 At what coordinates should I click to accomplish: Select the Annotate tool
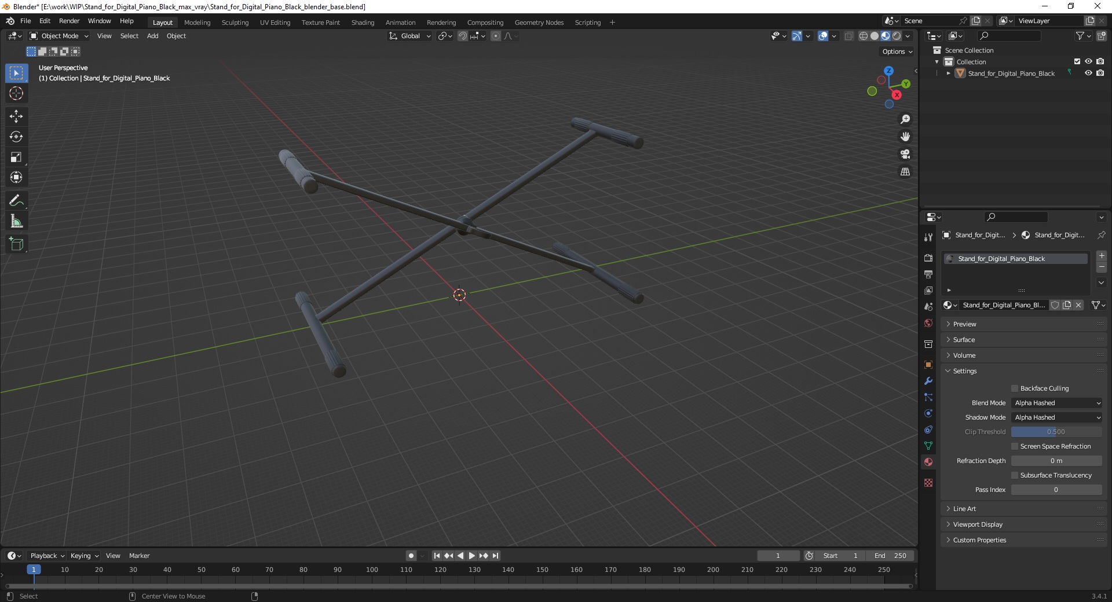(16, 201)
